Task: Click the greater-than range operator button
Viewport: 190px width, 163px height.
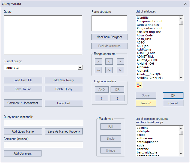Action: [98, 62]
